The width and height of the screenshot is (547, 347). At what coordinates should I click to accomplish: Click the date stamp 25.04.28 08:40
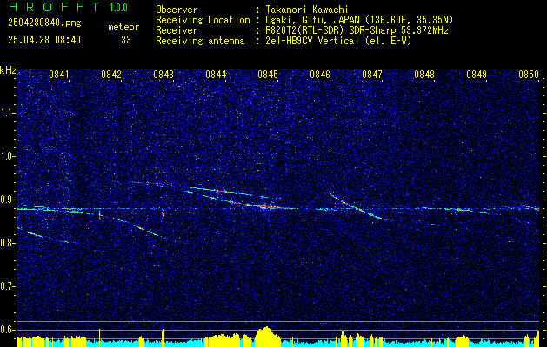44,40
